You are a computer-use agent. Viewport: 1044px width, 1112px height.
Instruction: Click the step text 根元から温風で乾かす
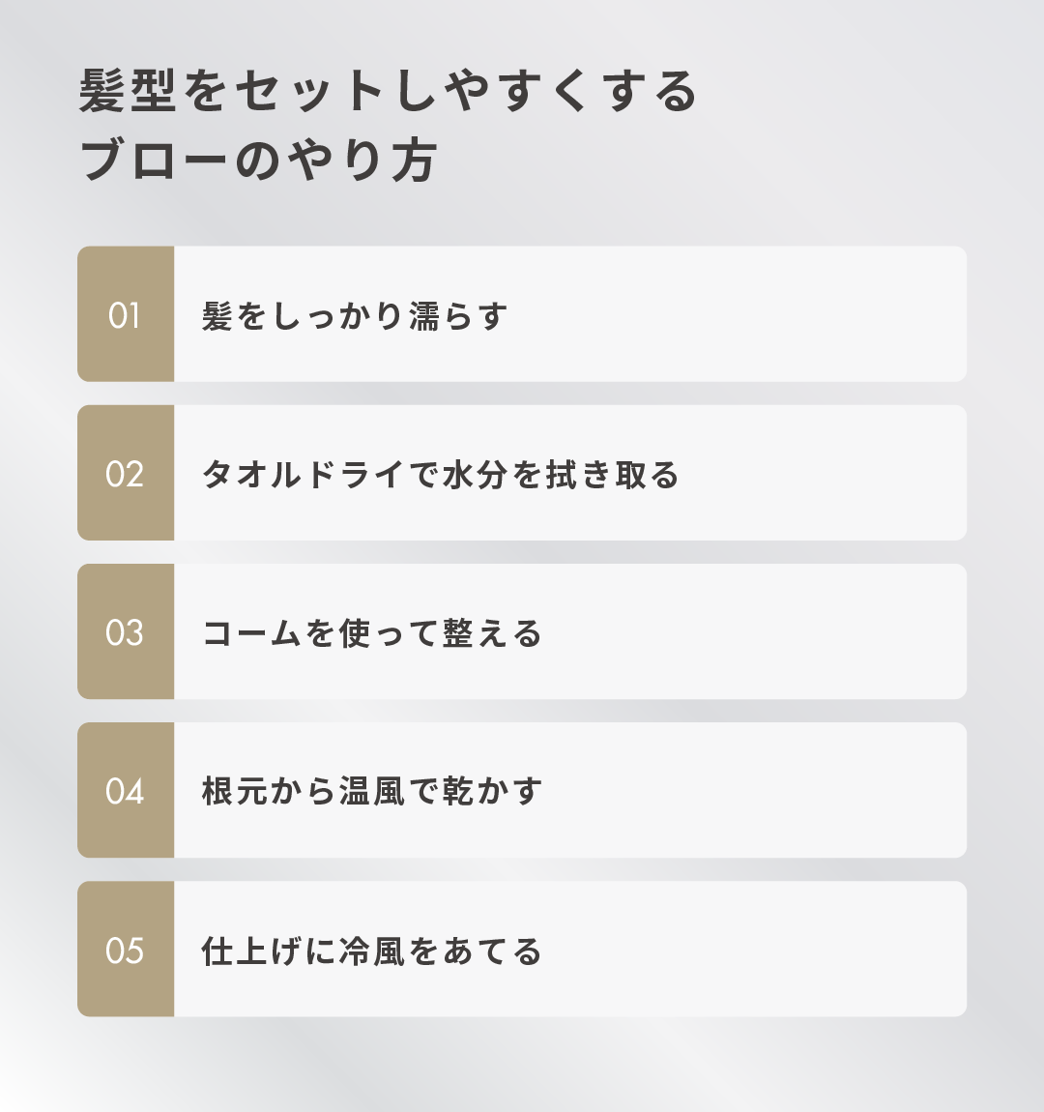tap(372, 792)
